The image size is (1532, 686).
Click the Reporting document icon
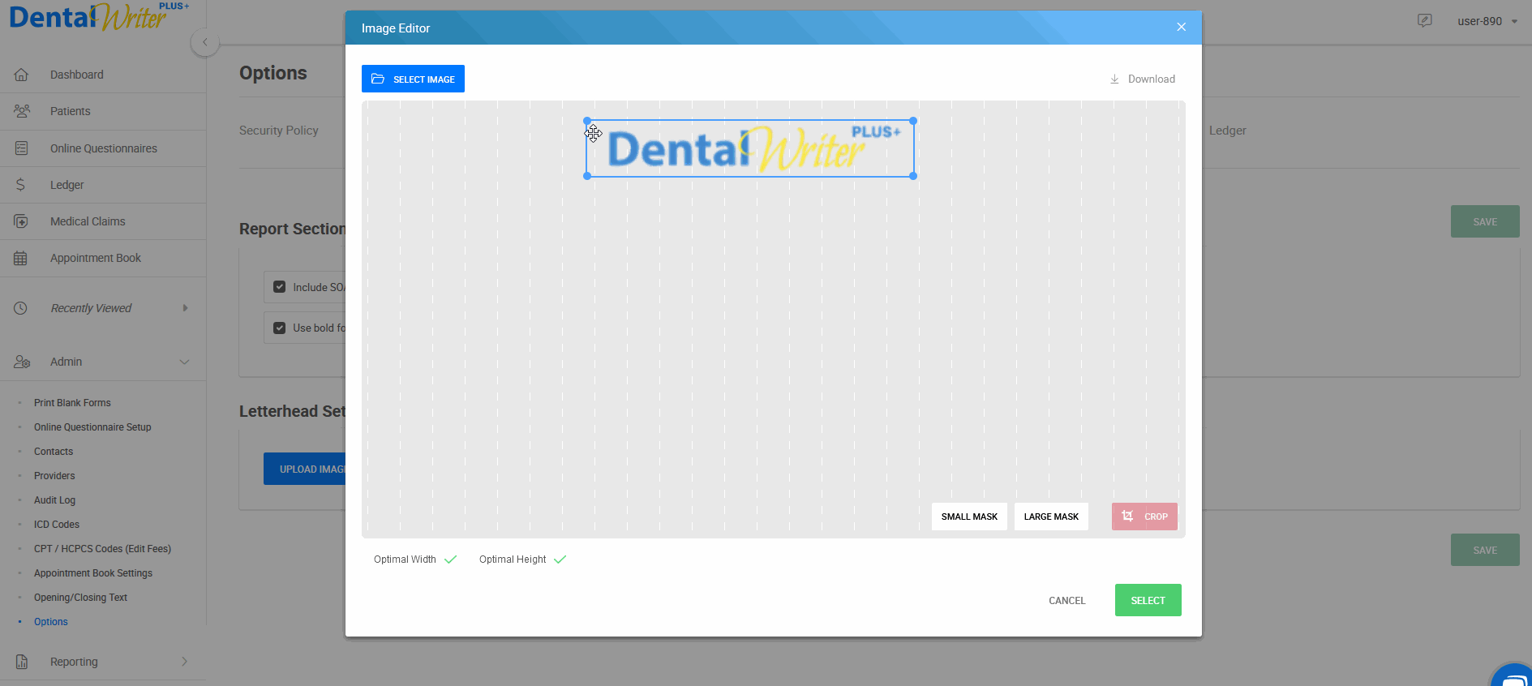tap(21, 662)
